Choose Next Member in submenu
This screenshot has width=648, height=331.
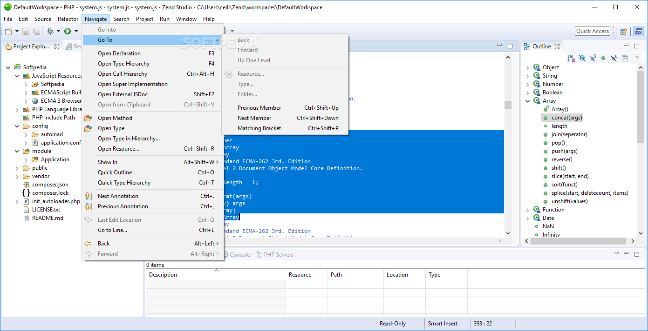285,118
